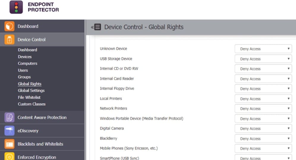This screenshot has width=296, height=160.
Task: Open USB Storage Device access dropdown
Action: [263, 59]
